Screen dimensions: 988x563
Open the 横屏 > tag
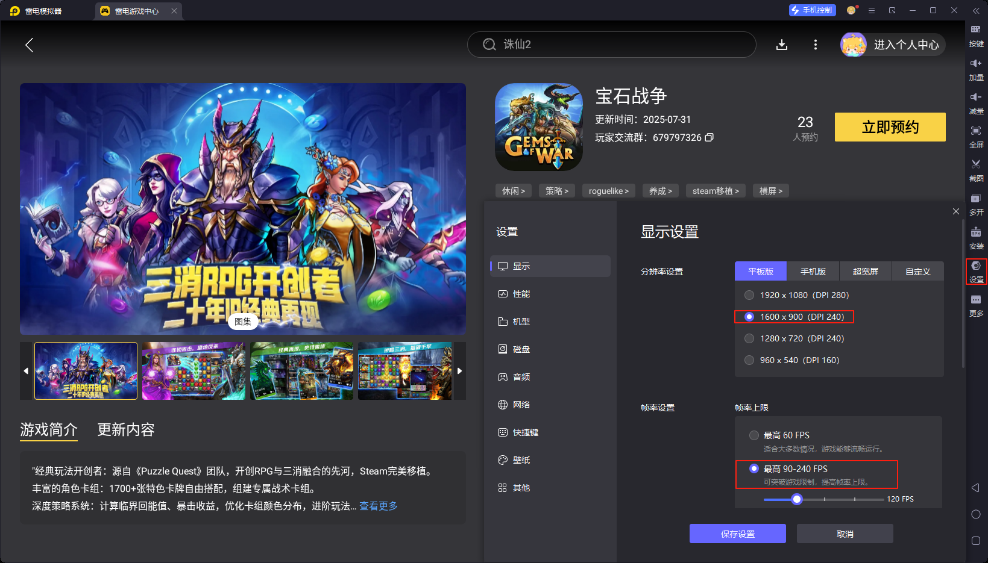click(x=771, y=191)
